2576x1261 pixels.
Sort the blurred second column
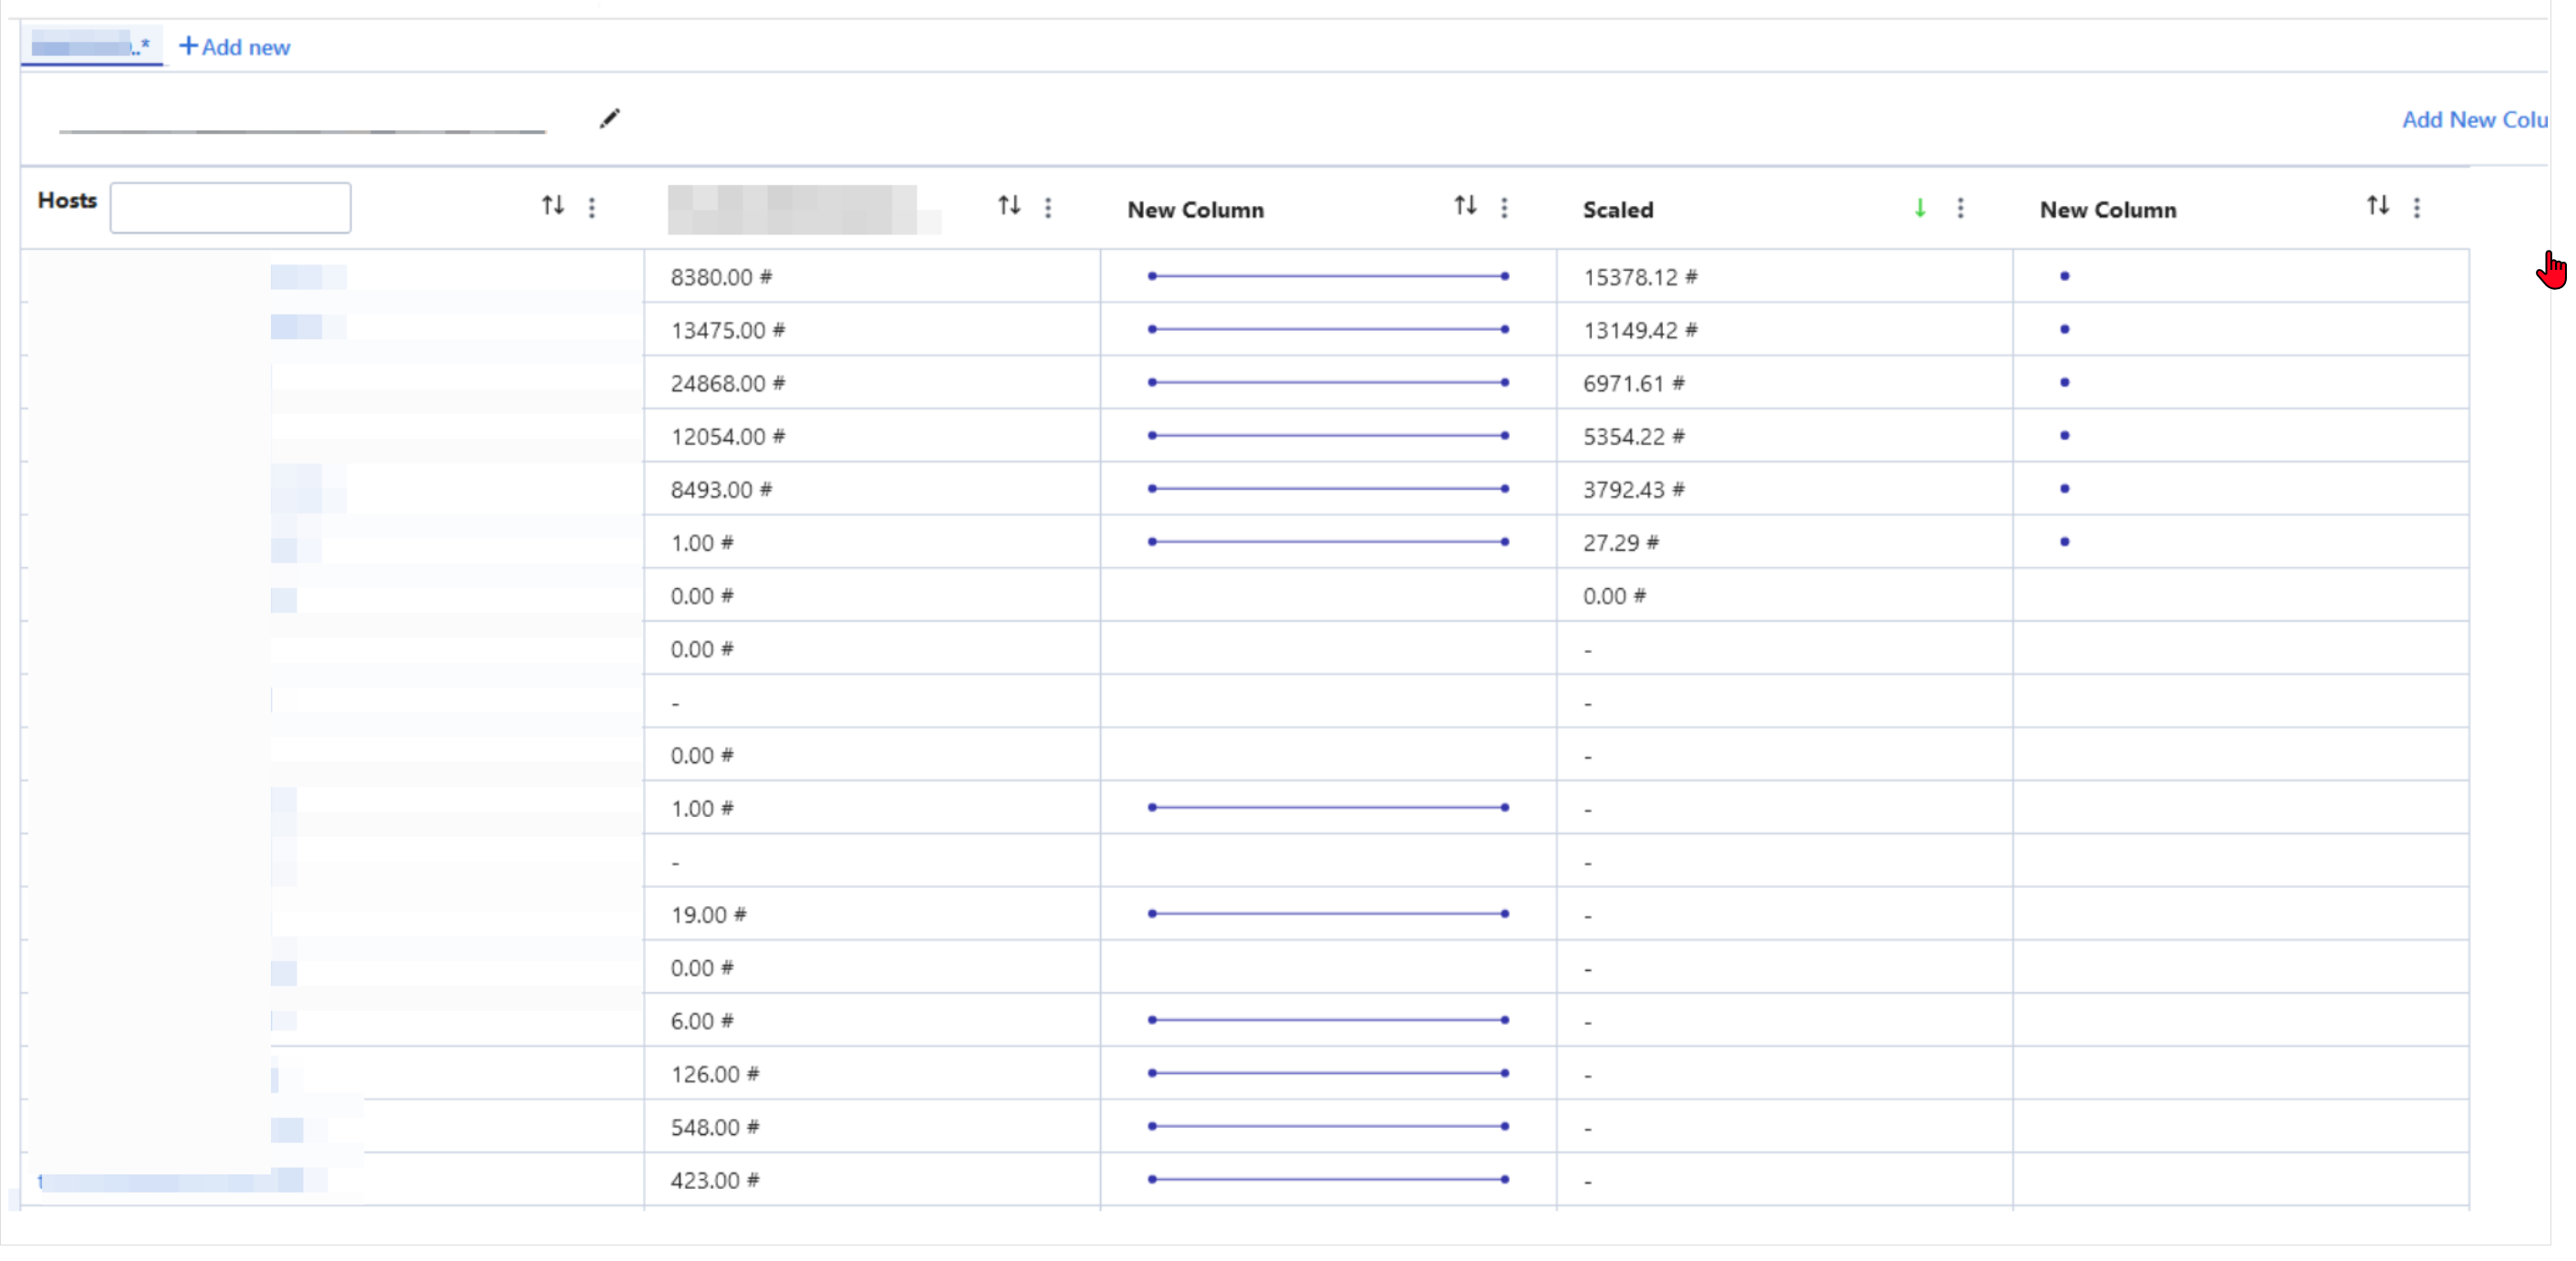pos(1009,206)
